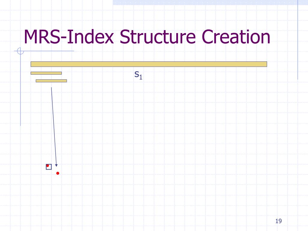This screenshot has width=308, height=231.
Task: Click the slide title 'MRS-Index Structure Creation'
Action: pos(147,37)
